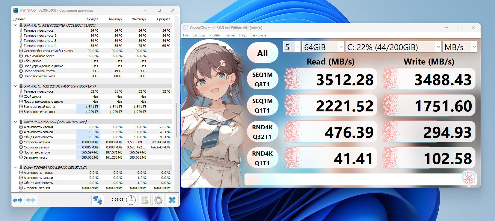Start logging with the sheet-plus icon
The height and width of the screenshot is (221, 495).
click(145, 200)
